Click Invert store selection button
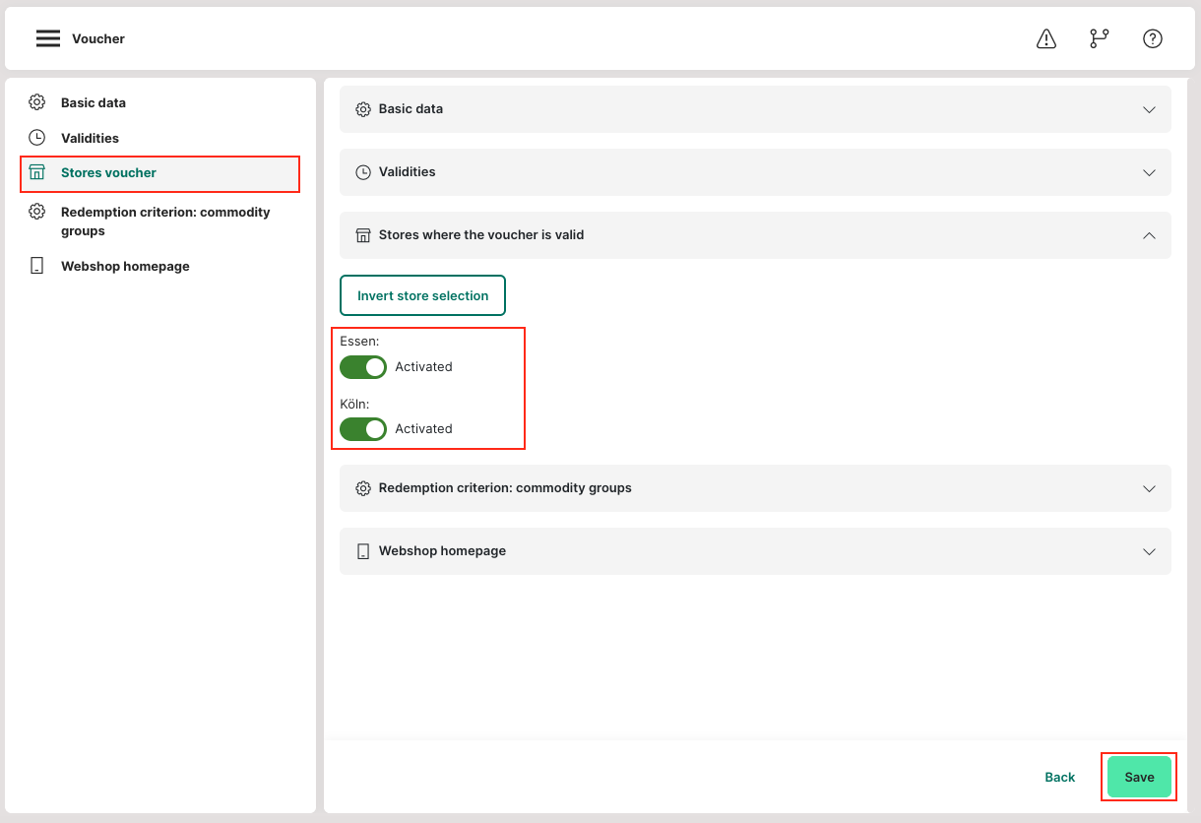Image resolution: width=1201 pixels, height=823 pixels. tap(422, 295)
